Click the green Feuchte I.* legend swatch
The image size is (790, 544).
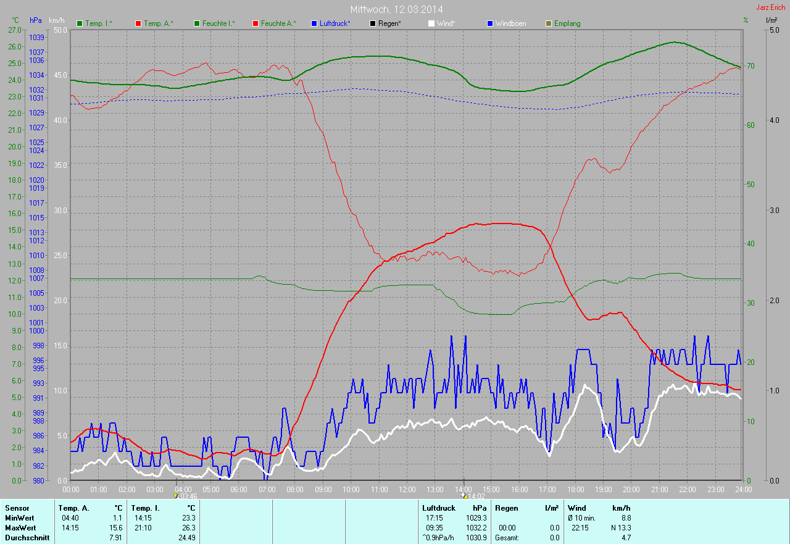pos(197,23)
